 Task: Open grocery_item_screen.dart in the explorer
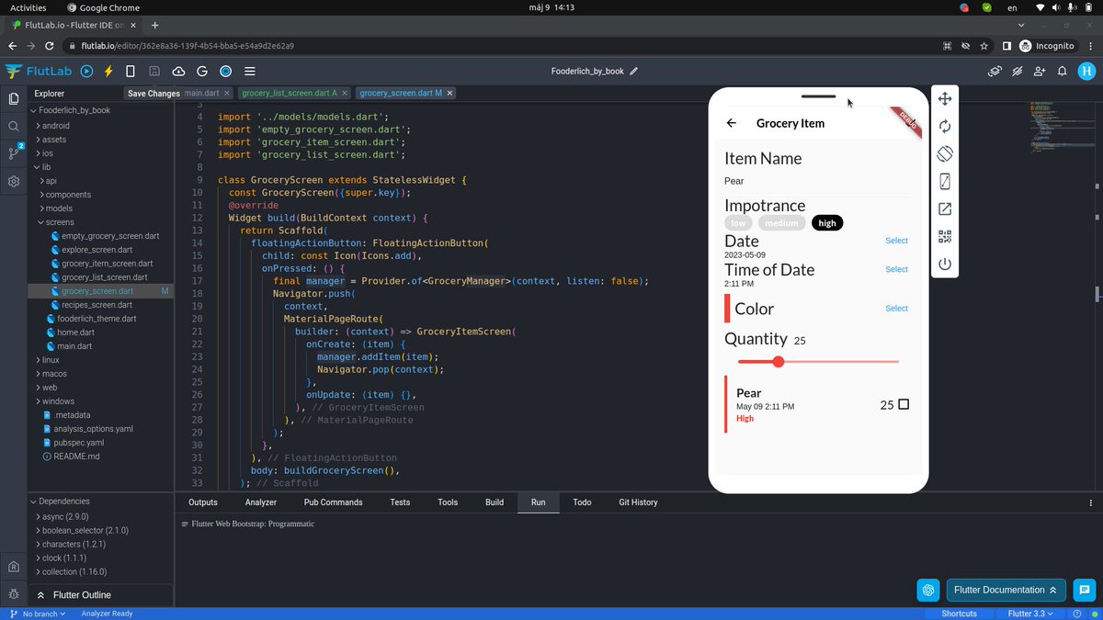[x=108, y=264]
